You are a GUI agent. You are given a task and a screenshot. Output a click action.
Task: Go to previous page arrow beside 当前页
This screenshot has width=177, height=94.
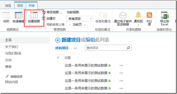click(x=69, y=25)
